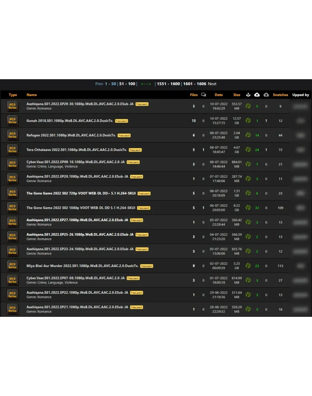The width and height of the screenshot is (312, 396).
Task: Open Cyber.Vaar EP09-10 torrent details
Action: [x=75, y=162]
